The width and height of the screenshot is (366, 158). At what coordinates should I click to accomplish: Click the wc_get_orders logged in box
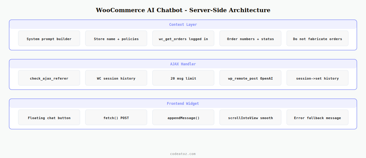point(183,38)
